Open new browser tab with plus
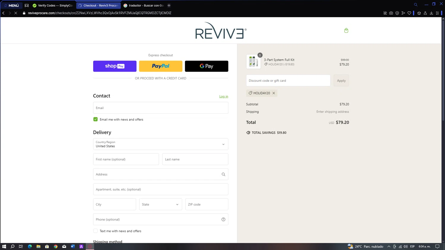The image size is (445, 250). pyautogui.click(x=169, y=5)
